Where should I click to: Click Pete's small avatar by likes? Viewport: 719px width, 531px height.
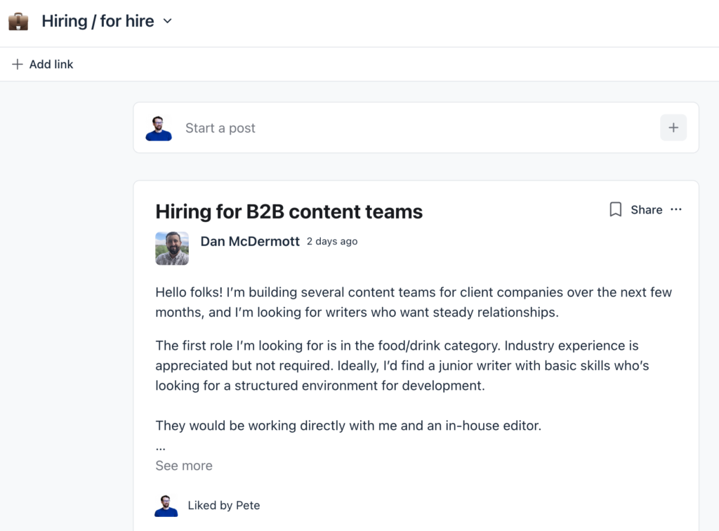166,505
